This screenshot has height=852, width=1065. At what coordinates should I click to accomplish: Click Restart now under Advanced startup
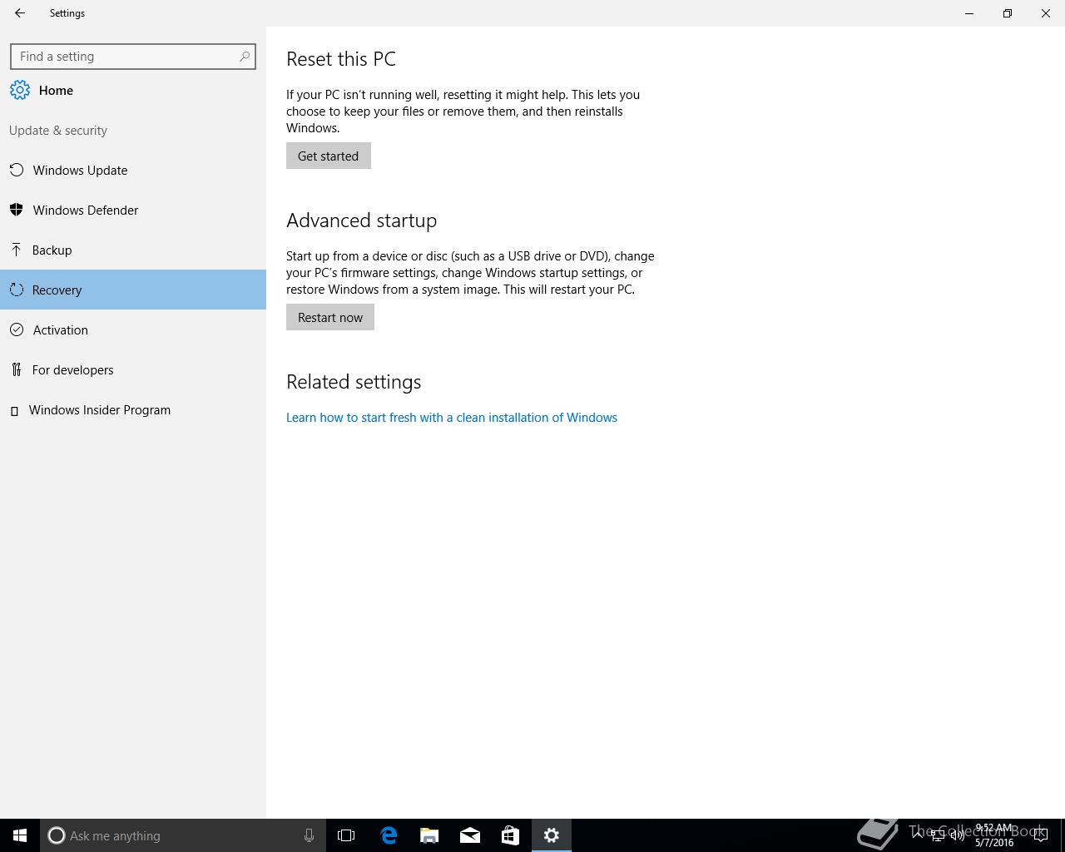tap(330, 317)
